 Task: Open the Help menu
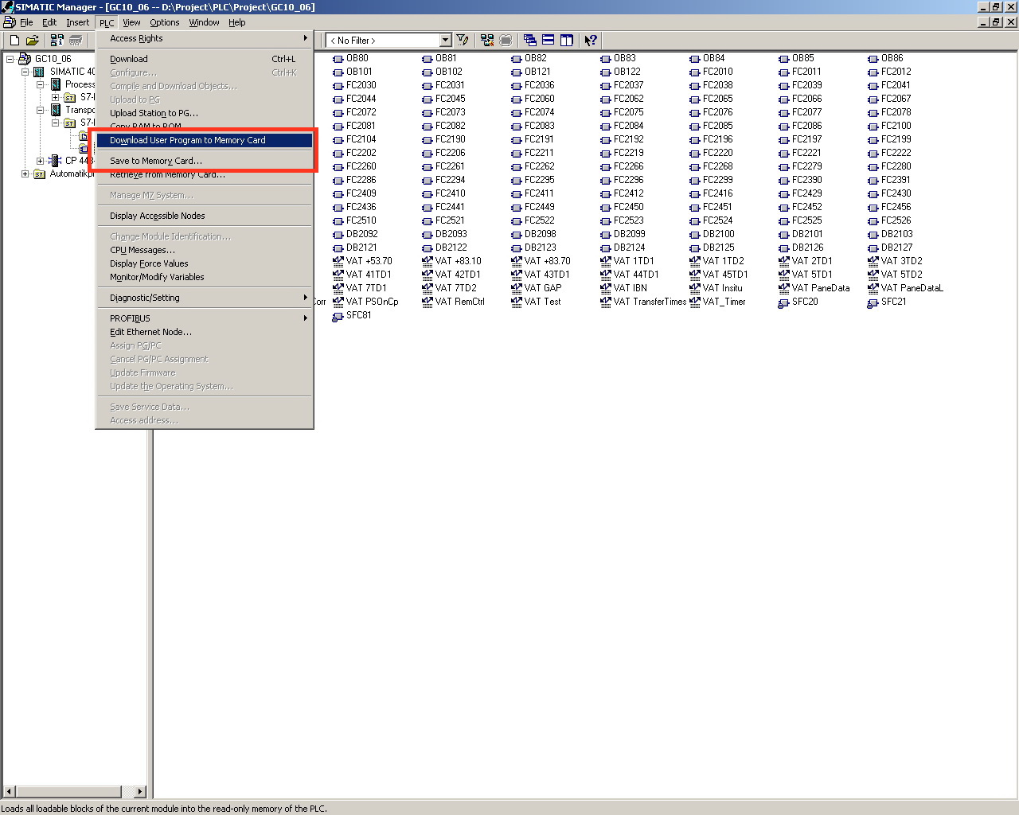click(236, 22)
